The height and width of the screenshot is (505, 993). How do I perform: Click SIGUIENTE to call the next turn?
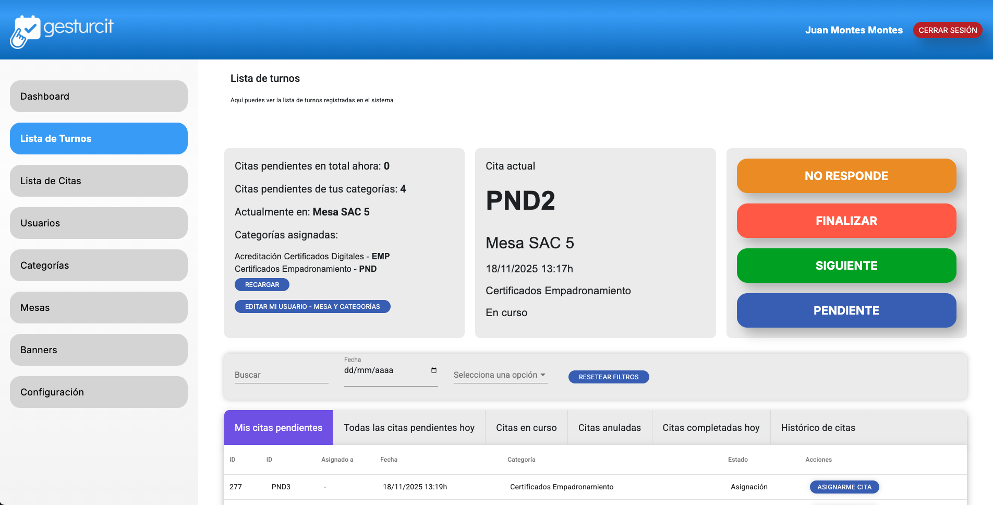pyautogui.click(x=846, y=266)
